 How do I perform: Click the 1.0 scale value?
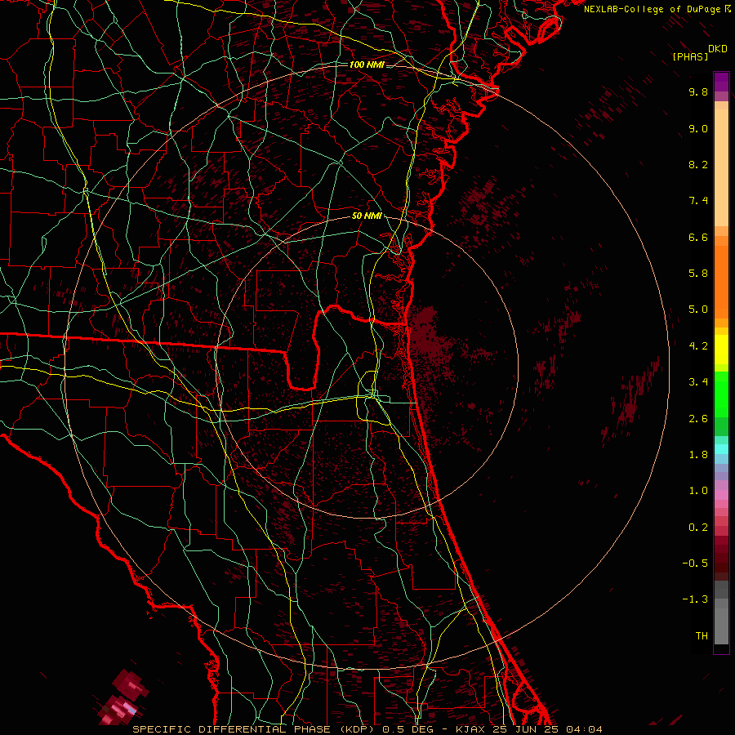click(698, 491)
